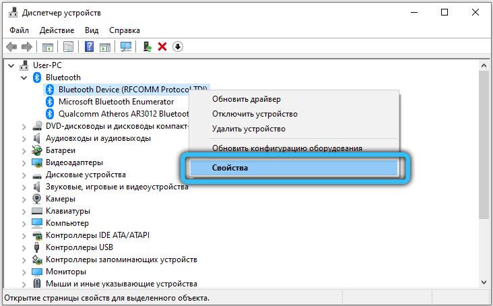Collapse the Bluetooth category
This screenshot has width=493, height=306.
[24, 78]
